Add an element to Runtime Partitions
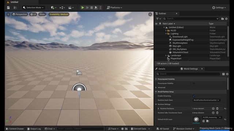 [x=213, y=108]
